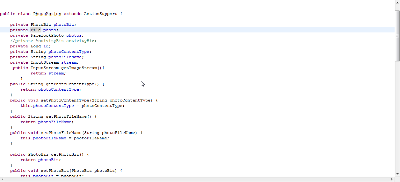This screenshot has height=182, width=400.
Task: Click the highlighted File type keyword
Action: click(36, 30)
